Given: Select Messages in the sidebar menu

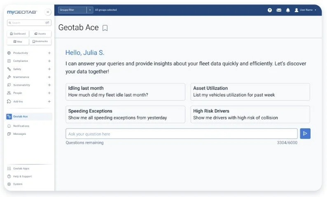Looking at the screenshot, I should pyautogui.click(x=19, y=134).
